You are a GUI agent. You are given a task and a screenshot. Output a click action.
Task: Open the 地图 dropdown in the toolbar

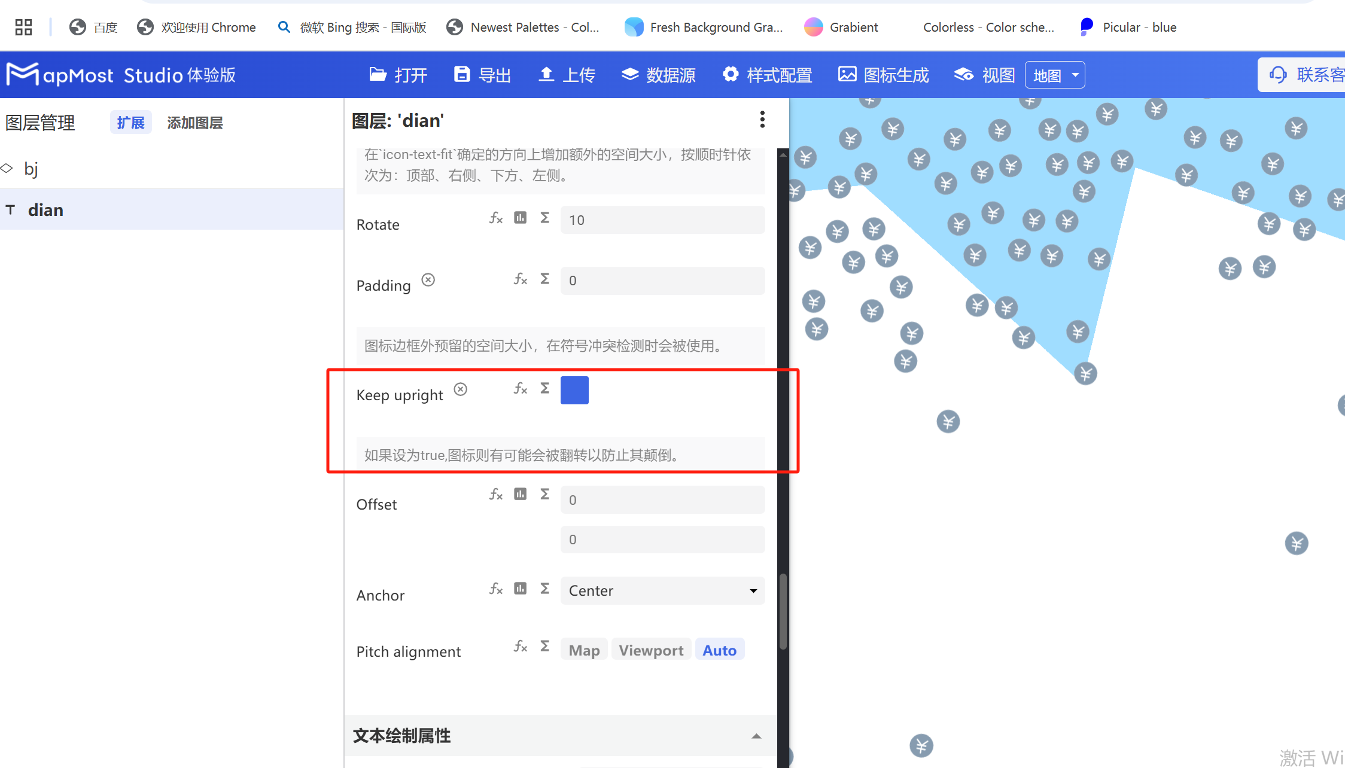click(1054, 74)
